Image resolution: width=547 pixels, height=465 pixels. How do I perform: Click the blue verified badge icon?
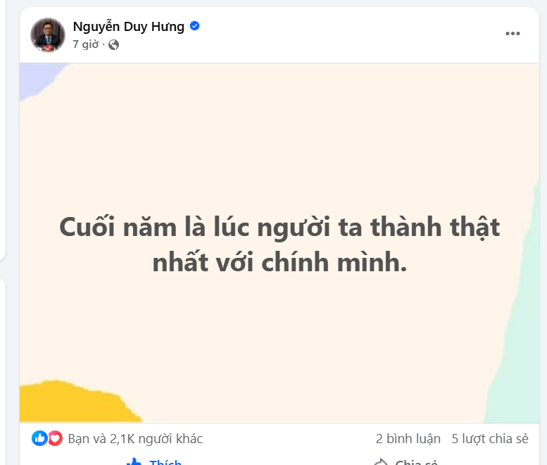click(x=195, y=27)
